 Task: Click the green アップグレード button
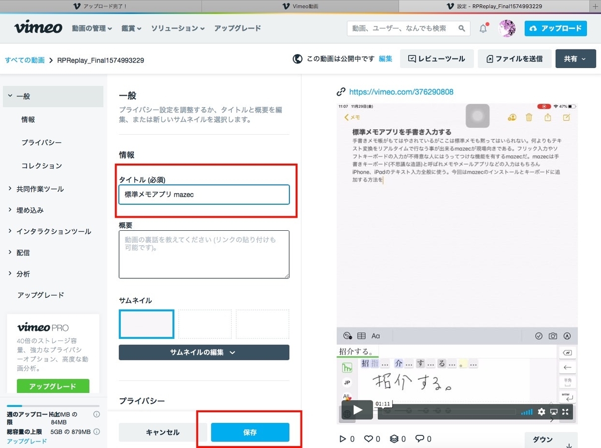point(53,386)
